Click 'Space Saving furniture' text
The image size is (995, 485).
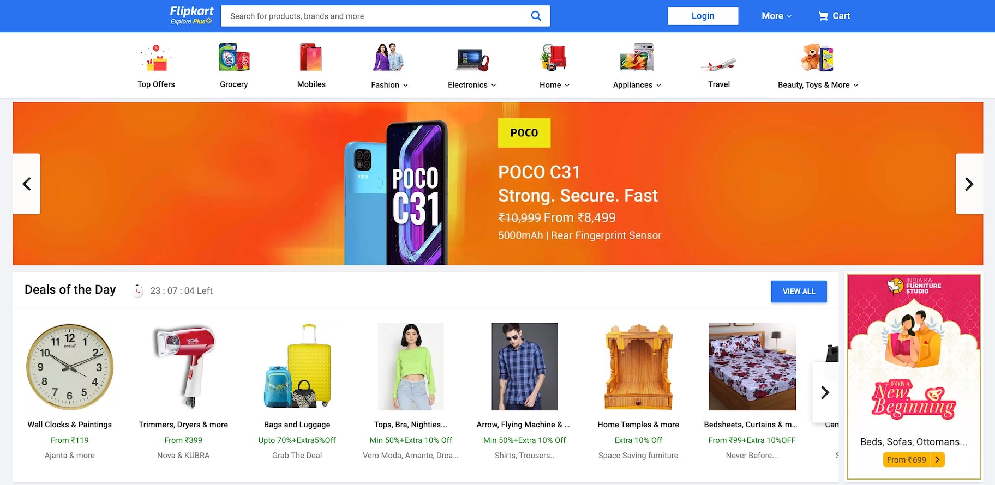(638, 456)
